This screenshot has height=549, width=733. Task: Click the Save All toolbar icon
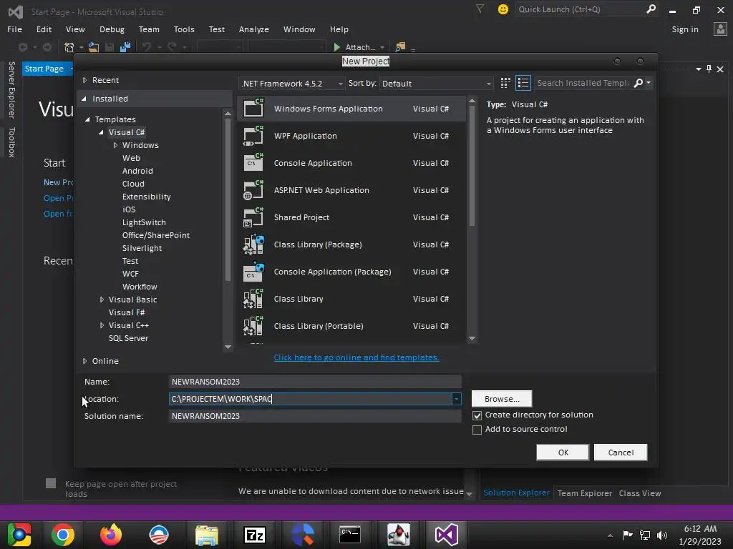[x=125, y=46]
